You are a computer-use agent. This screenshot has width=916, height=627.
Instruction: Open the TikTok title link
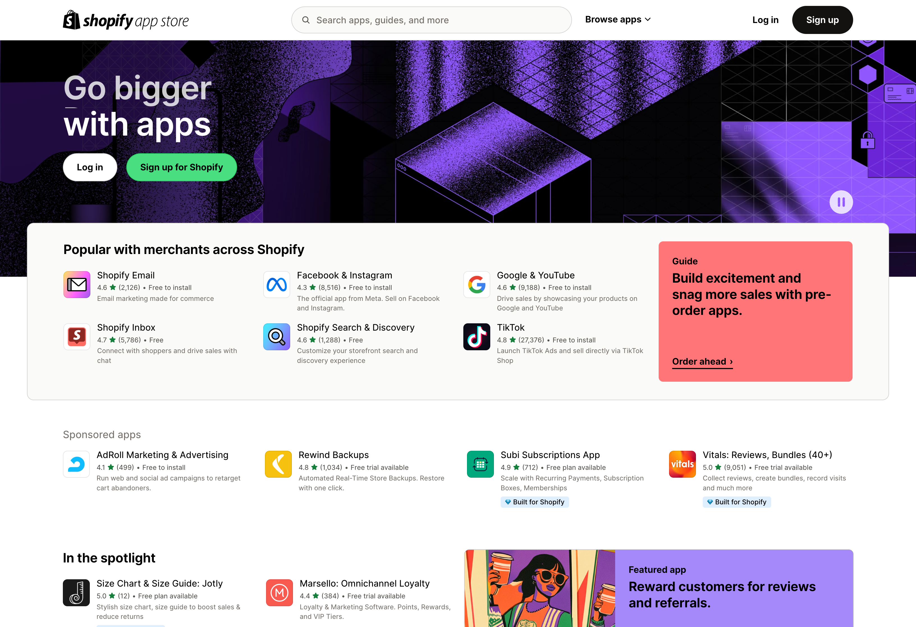click(x=510, y=328)
